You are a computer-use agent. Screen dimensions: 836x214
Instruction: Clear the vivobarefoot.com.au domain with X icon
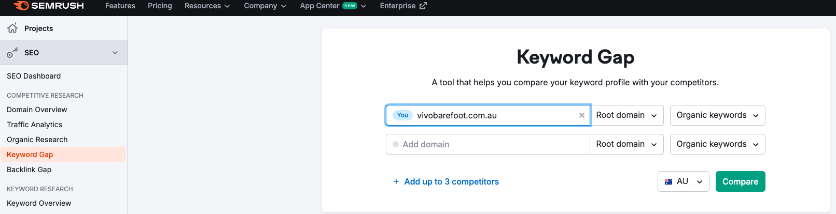click(582, 115)
